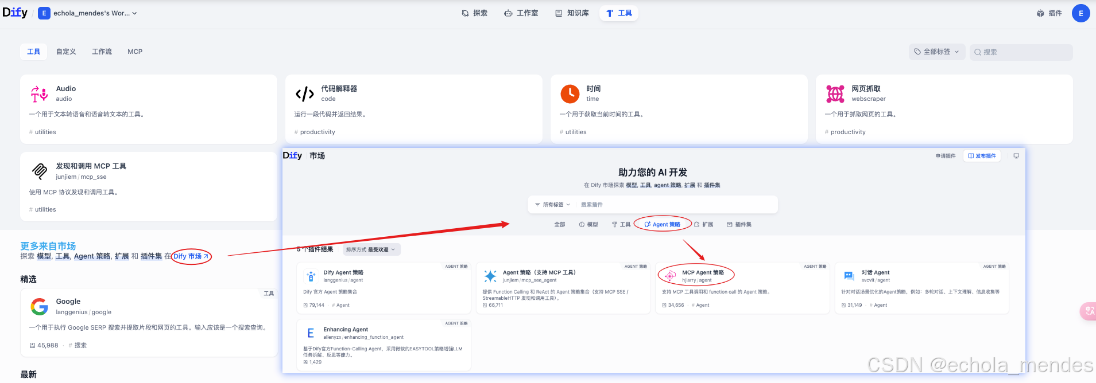
Task: Open the 排序方式 最受欢迎 sort dropdown
Action: [371, 249]
